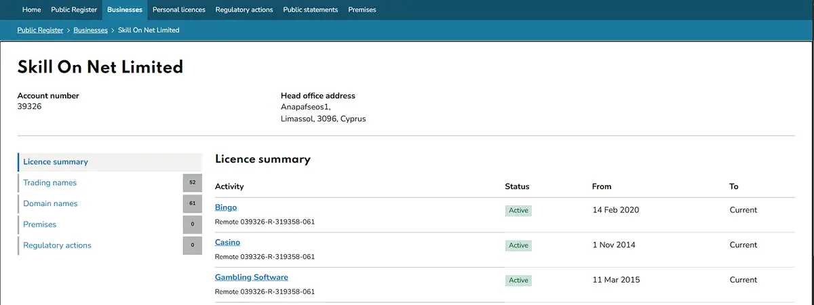Click the 52 count badge for Trading names
The height and width of the screenshot is (305, 814).
[x=193, y=183]
